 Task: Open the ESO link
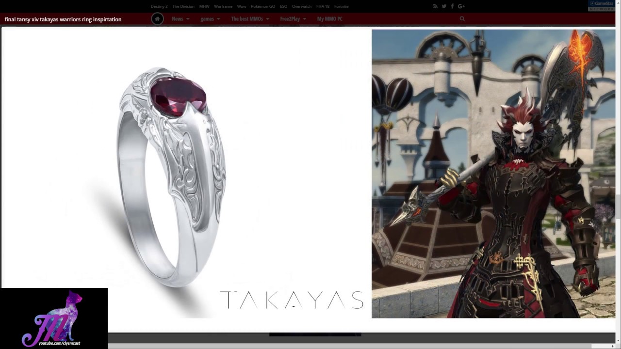click(283, 6)
